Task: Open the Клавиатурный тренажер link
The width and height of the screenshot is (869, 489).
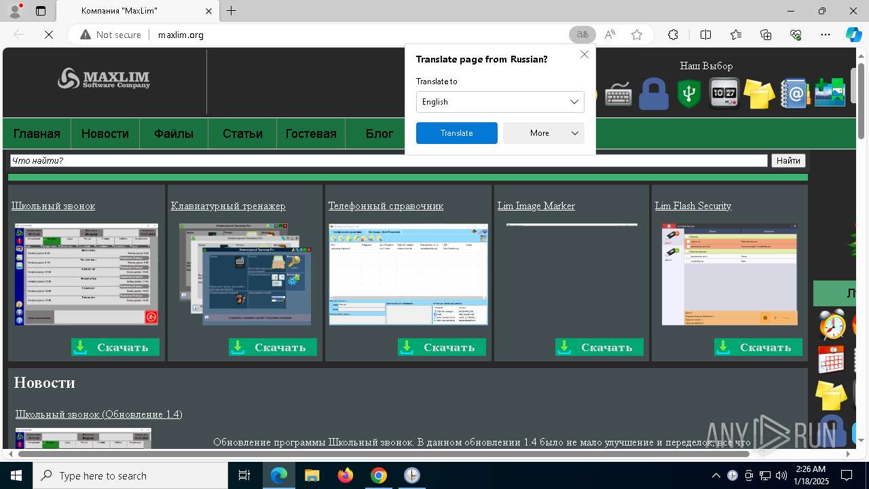Action: pos(228,206)
